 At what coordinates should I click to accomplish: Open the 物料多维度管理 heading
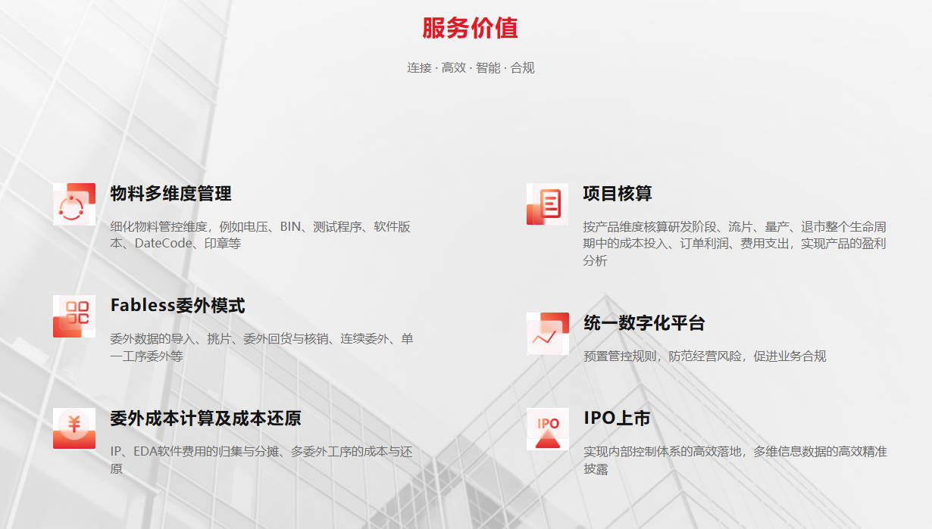tap(170, 194)
